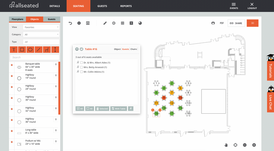Image resolution: width=274 pixels, height=151 pixels.
Task: Switch to the Floorplans panel tab
Action: [x=18, y=19]
